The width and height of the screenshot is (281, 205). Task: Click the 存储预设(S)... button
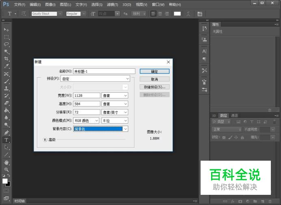(154, 87)
